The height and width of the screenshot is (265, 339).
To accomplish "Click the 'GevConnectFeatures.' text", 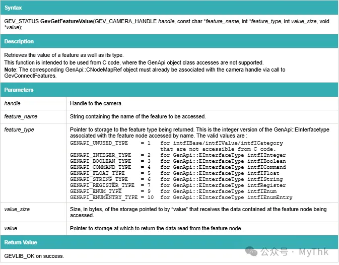I will pos(30,76).
